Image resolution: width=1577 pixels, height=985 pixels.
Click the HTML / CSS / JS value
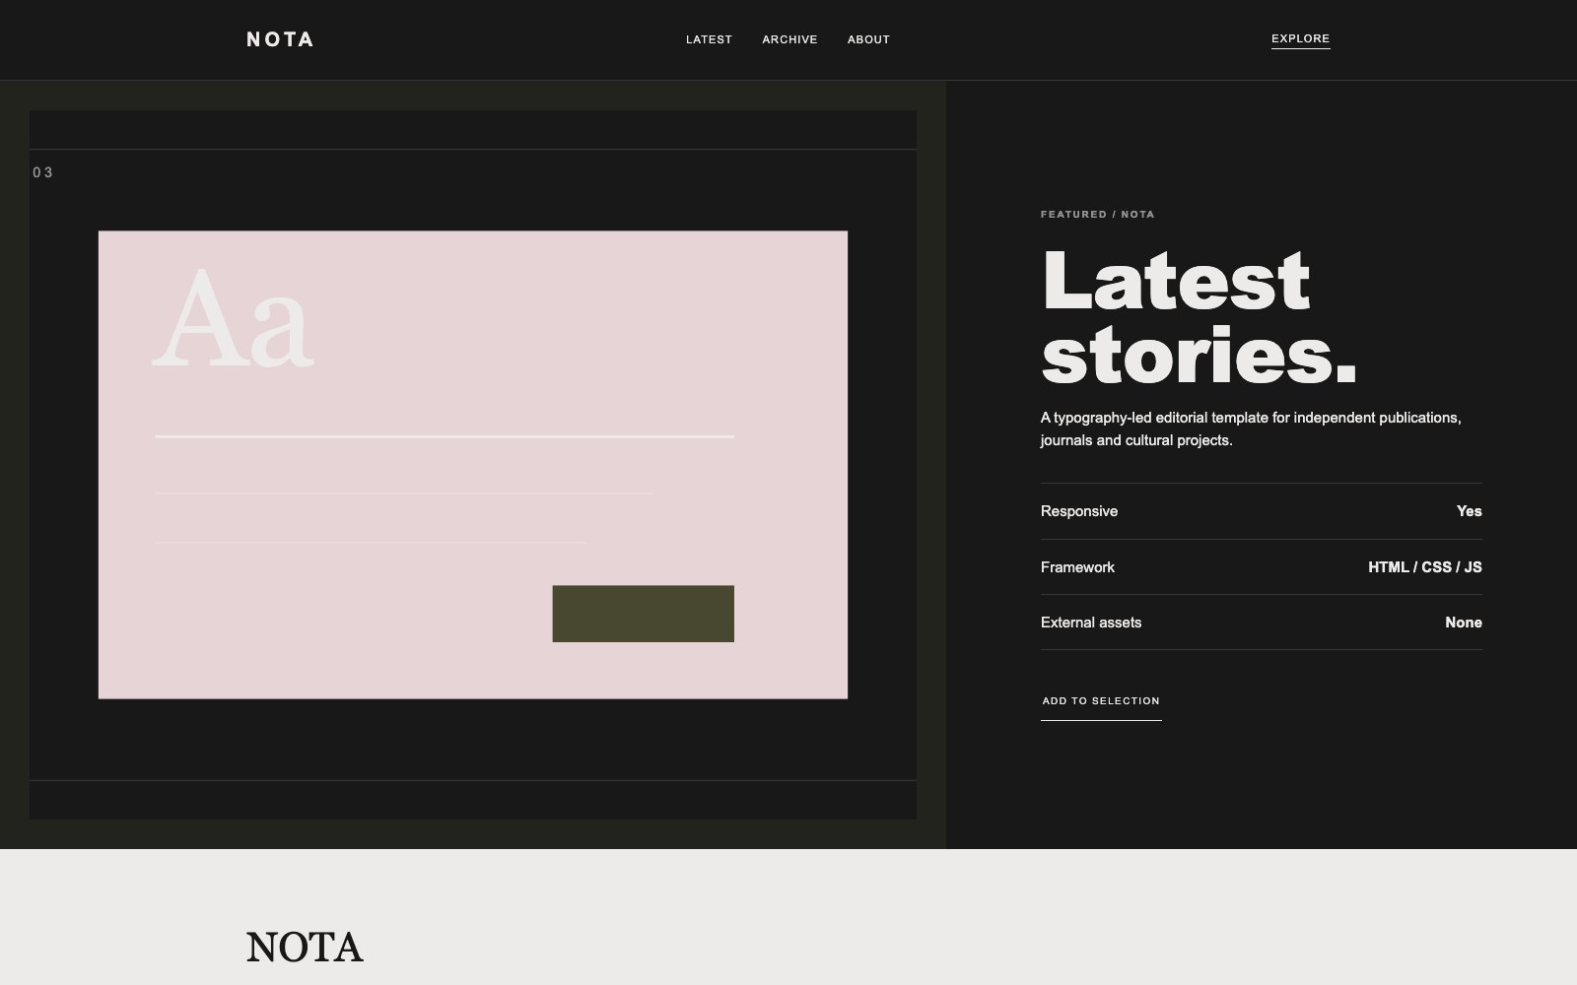pyautogui.click(x=1425, y=567)
